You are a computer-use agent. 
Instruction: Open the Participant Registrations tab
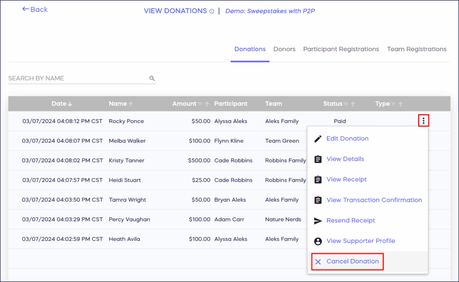pos(341,49)
